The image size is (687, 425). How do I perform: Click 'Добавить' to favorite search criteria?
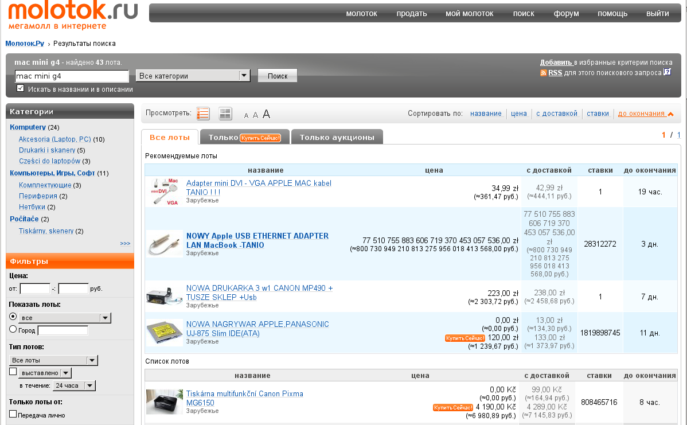[x=556, y=62]
